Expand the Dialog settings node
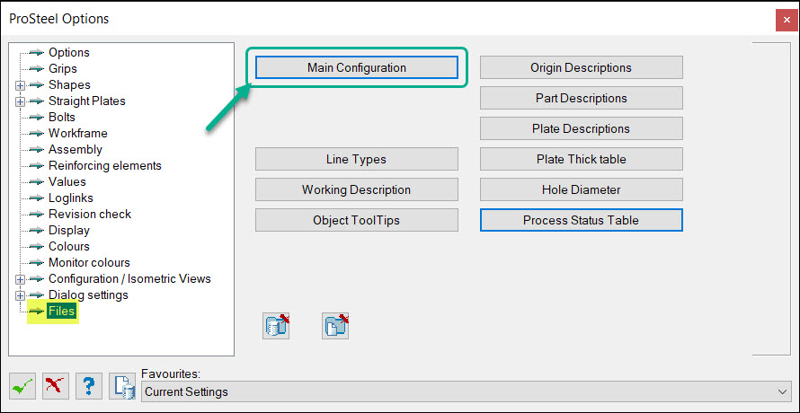This screenshot has width=800, height=413. (x=20, y=295)
